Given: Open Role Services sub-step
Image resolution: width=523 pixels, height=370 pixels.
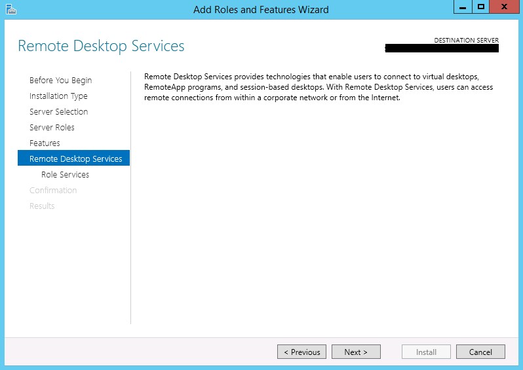Looking at the screenshot, I should pyautogui.click(x=65, y=175).
